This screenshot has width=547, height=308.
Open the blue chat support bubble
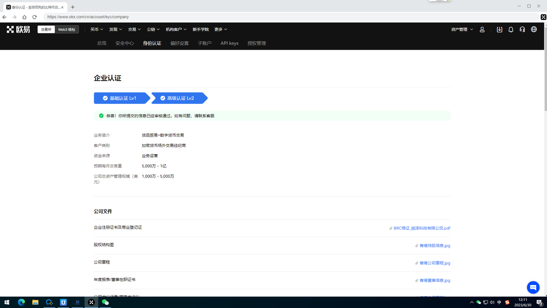coord(533,287)
